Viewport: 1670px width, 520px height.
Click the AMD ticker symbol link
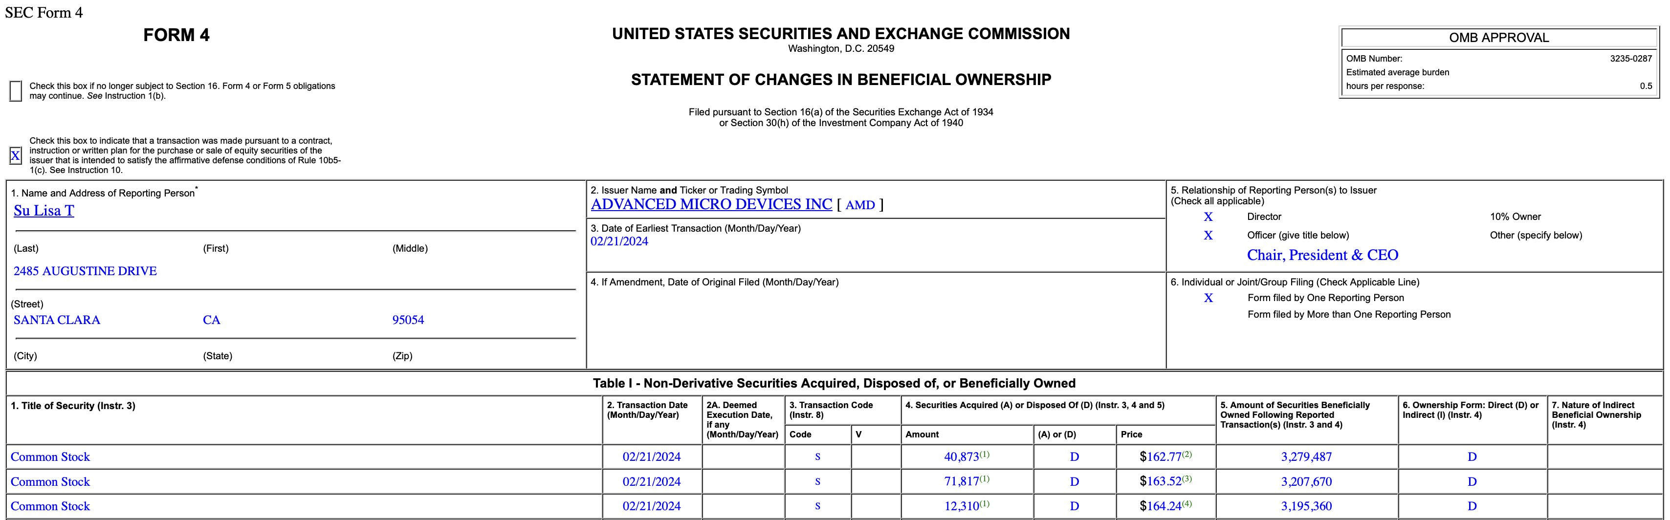(859, 205)
